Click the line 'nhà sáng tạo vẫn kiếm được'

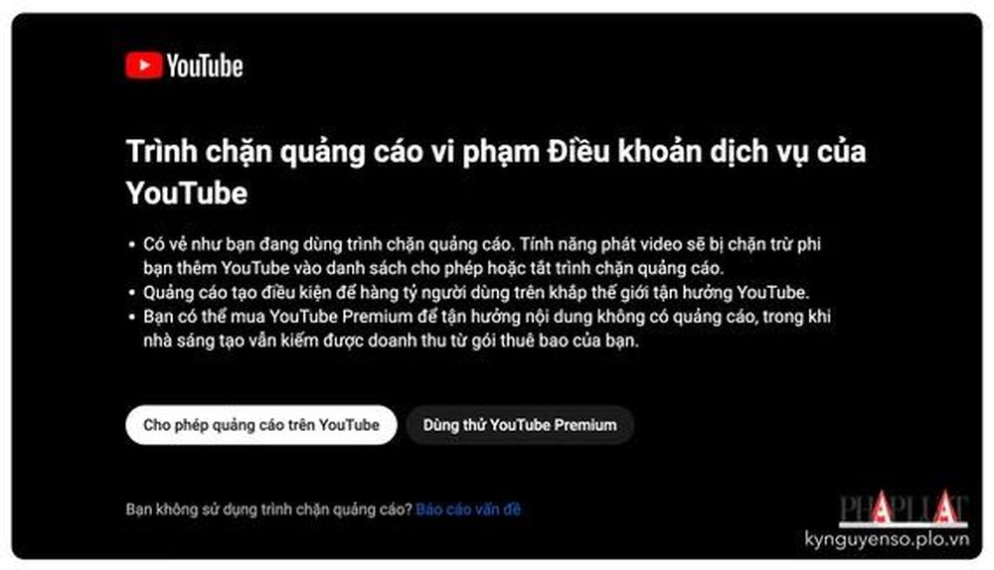[391, 341]
